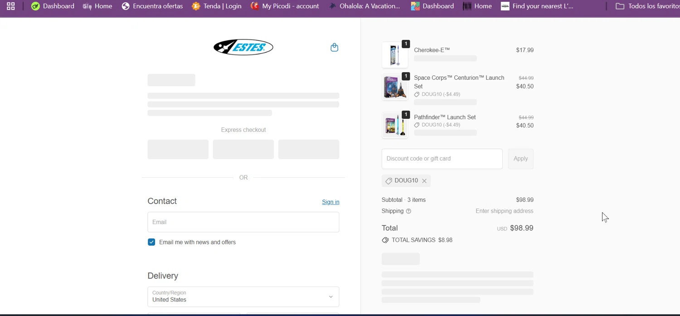Image resolution: width=680 pixels, height=316 pixels.
Task: Click the TOTAL SAVINGS $8.98 text
Action: coord(422,240)
